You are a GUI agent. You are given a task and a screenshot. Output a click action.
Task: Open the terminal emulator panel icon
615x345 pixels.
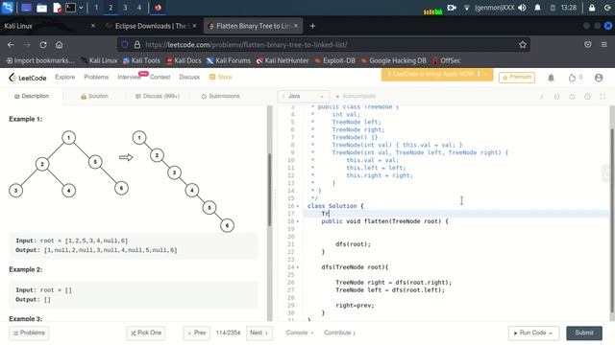(70, 8)
